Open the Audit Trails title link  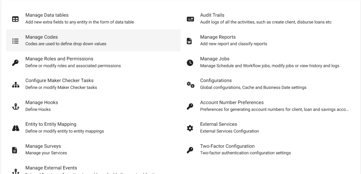(212, 15)
